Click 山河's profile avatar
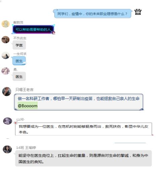The height and width of the screenshot is (169, 157). pyautogui.click(x=7, y=121)
